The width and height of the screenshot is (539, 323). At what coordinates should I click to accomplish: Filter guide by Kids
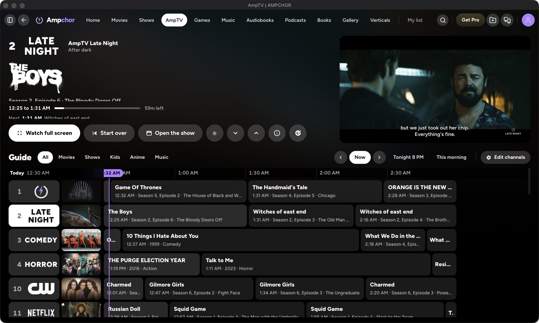tap(115, 157)
